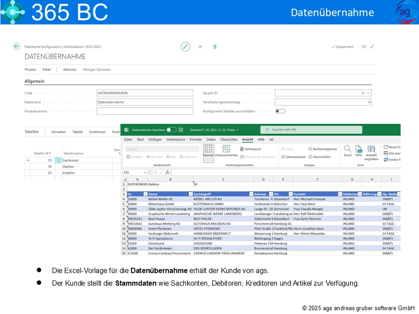This screenshot has height=314, width=419.
Task: Toggle Automatisches Speichern switch
Action: point(171,130)
